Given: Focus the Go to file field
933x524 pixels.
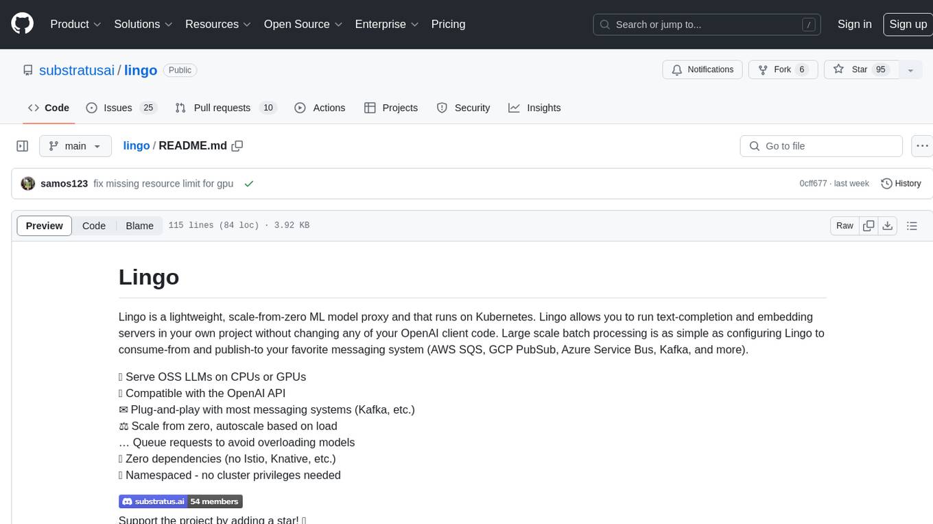Looking at the screenshot, I should pyautogui.click(x=821, y=146).
